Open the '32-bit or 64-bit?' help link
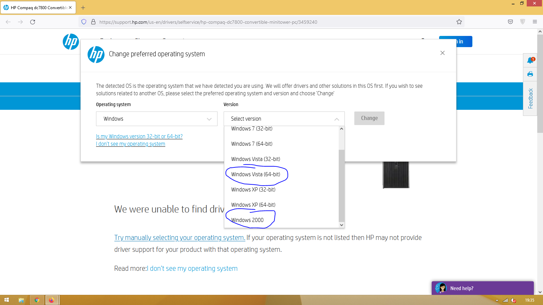Image resolution: width=543 pixels, height=305 pixels. (x=139, y=137)
